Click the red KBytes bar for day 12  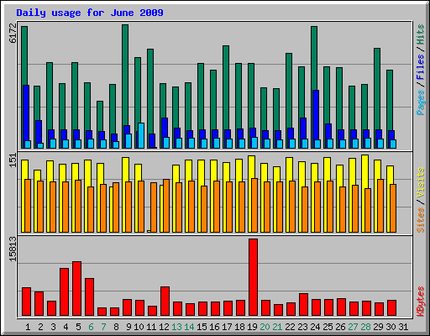pyautogui.click(x=165, y=302)
